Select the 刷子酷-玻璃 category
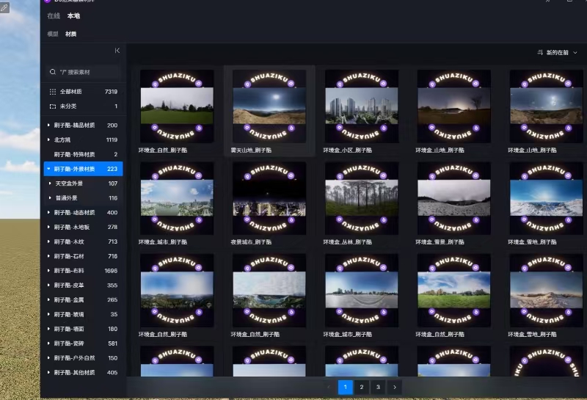The height and width of the screenshot is (400, 587). pos(84,314)
